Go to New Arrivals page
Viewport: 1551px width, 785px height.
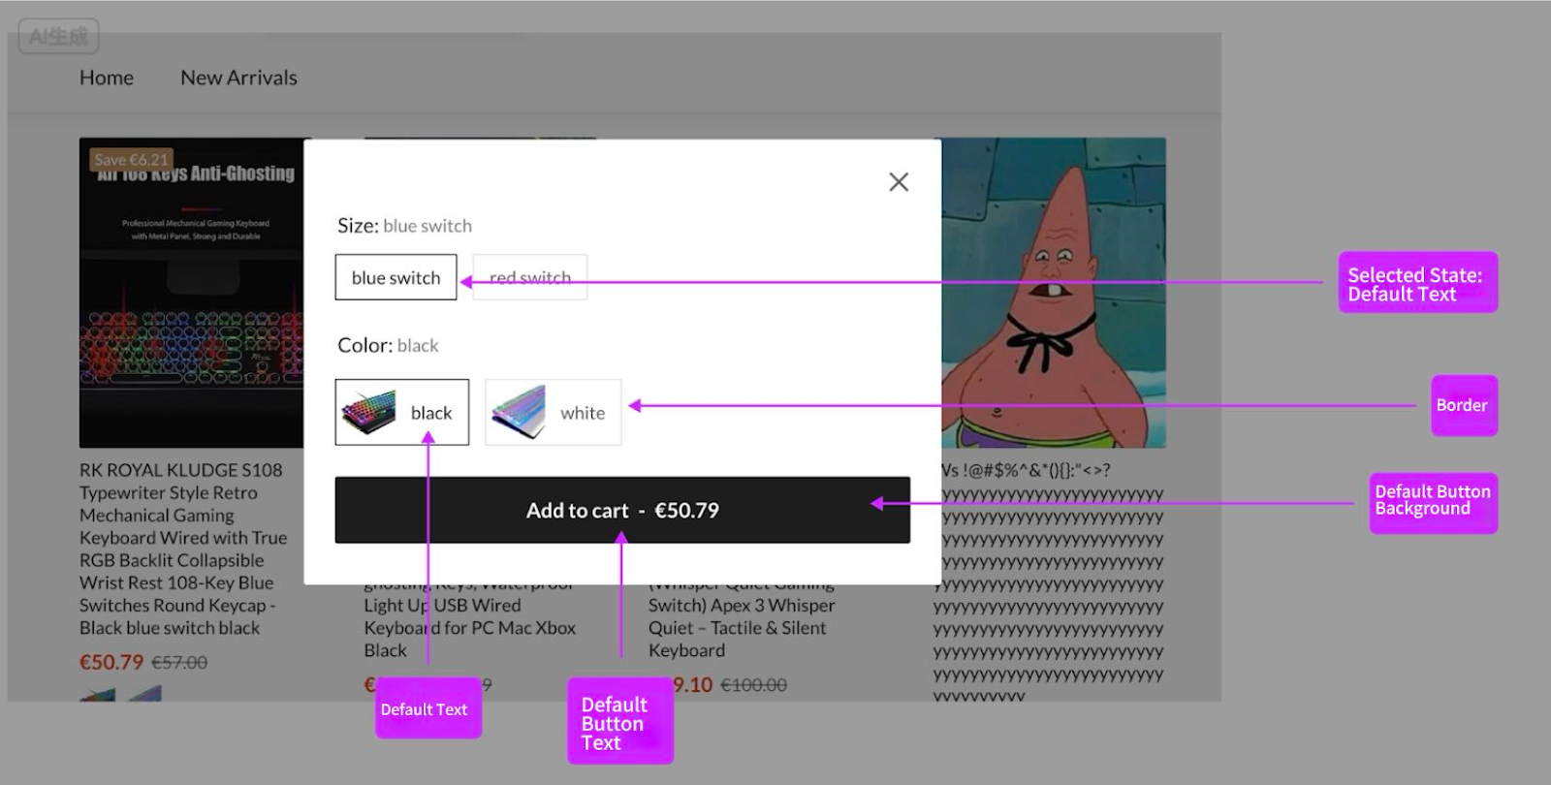pyautogui.click(x=238, y=78)
